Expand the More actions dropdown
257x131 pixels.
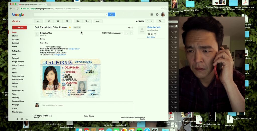pos(98,21)
